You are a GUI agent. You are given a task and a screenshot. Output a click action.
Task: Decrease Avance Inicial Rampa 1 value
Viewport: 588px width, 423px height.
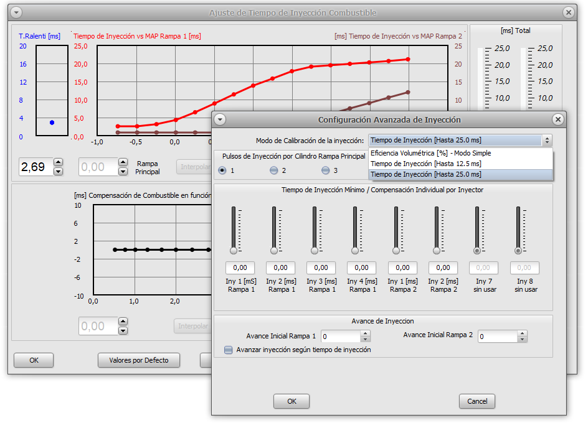[365, 340]
